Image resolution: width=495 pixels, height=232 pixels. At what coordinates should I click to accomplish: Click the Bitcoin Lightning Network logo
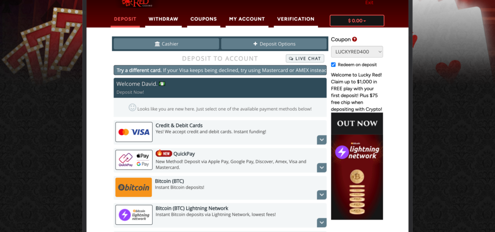[x=134, y=215]
